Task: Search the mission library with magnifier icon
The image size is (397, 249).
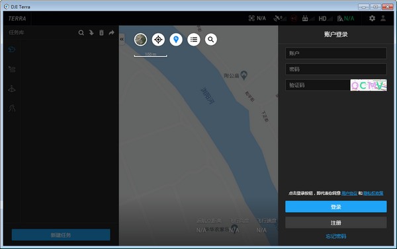Action: (x=81, y=32)
